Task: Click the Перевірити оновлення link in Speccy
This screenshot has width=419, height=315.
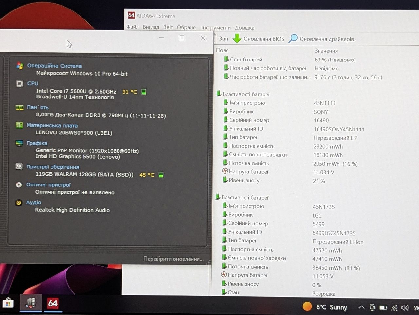Action: pos(173,259)
